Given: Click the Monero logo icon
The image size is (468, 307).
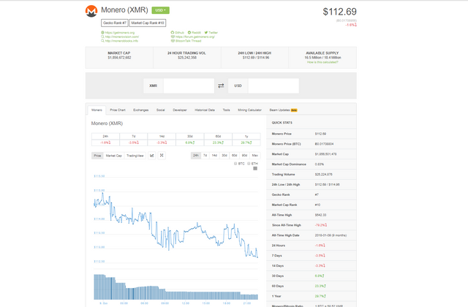Looking at the screenshot, I should click(x=92, y=11).
